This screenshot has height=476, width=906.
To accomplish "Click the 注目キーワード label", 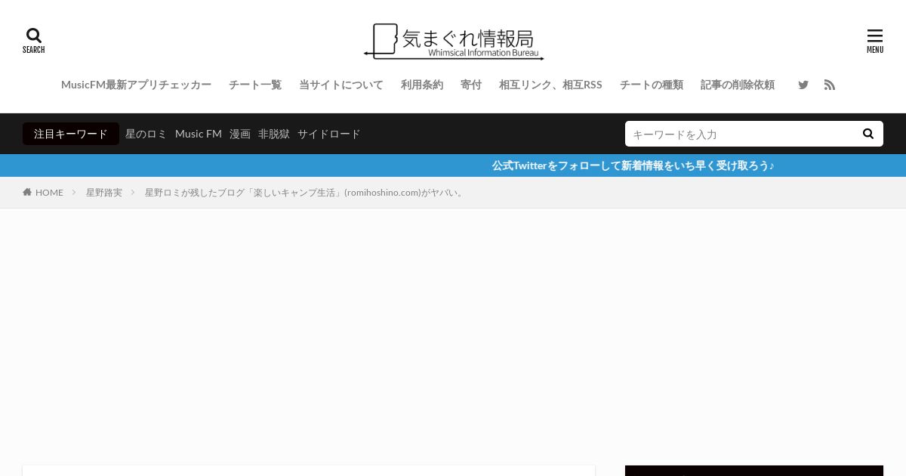I will tap(71, 134).
